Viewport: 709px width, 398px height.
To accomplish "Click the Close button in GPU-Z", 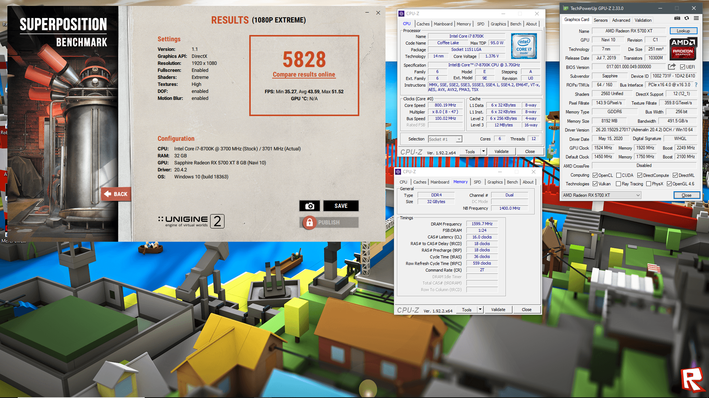I will coord(686,195).
